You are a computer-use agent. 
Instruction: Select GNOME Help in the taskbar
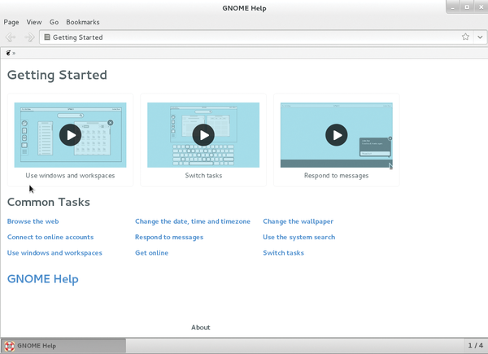(x=63, y=346)
